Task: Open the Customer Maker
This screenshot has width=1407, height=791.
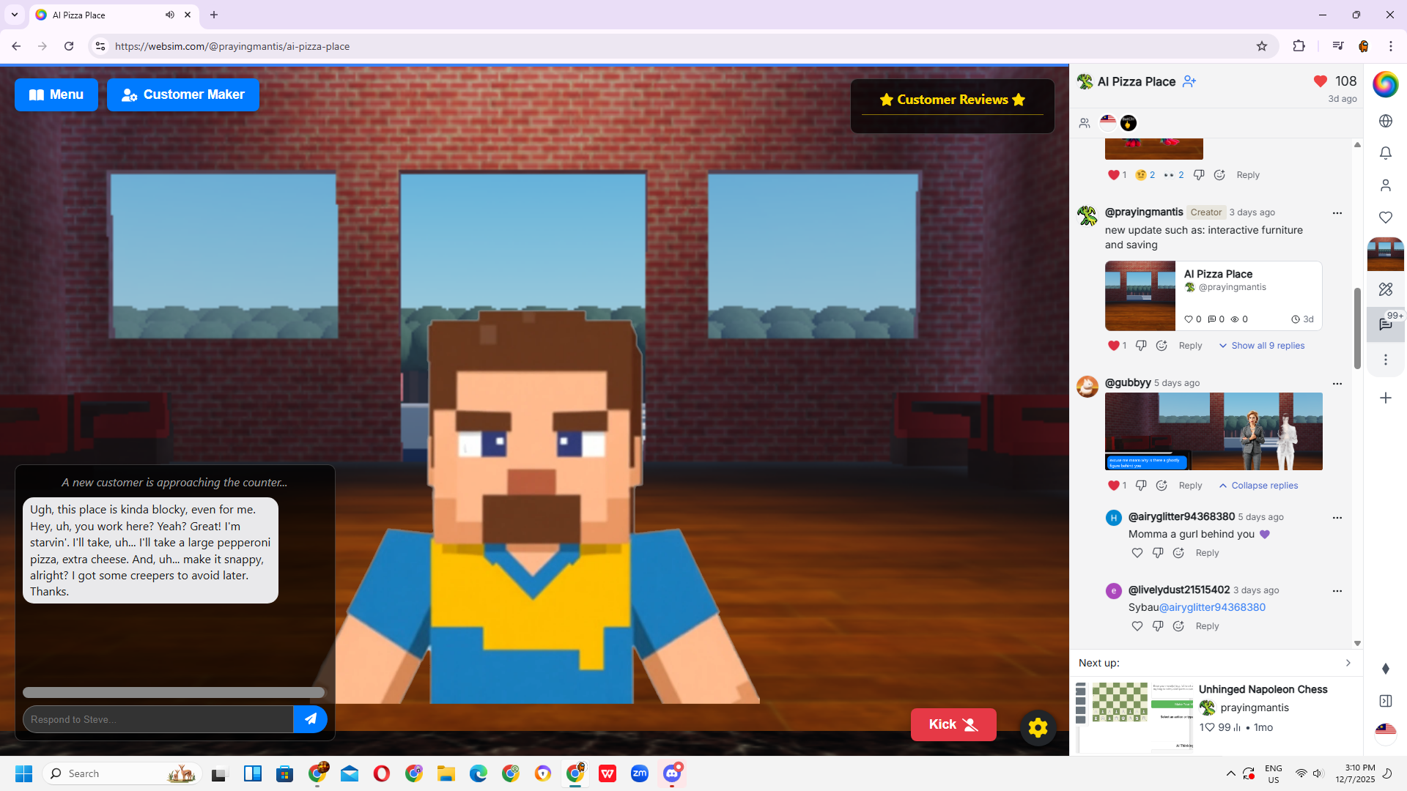Action: (183, 94)
